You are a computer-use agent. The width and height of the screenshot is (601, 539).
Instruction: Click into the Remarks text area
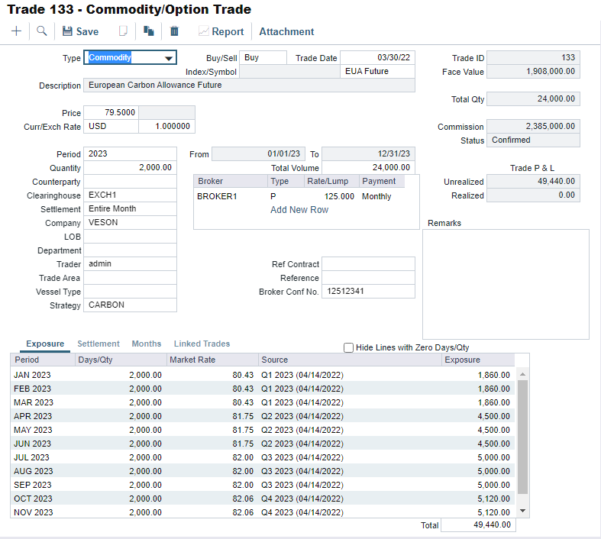[506, 284]
